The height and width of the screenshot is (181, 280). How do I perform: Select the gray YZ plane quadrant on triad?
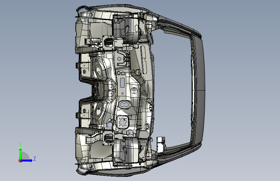coord(26,156)
